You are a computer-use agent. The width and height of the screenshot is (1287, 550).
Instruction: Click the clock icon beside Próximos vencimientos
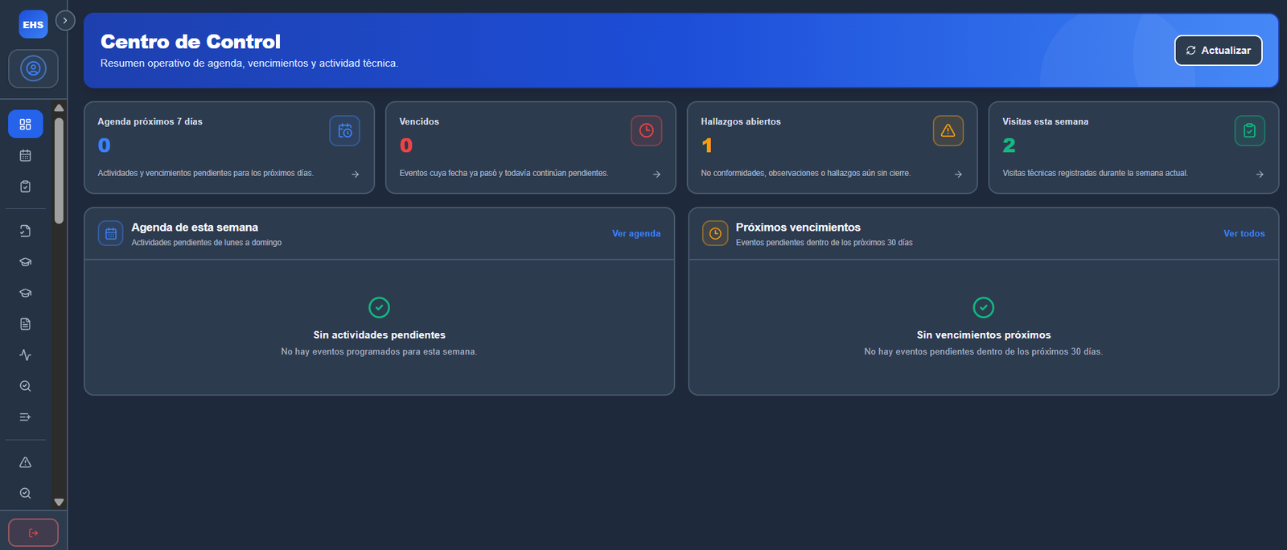pos(715,233)
